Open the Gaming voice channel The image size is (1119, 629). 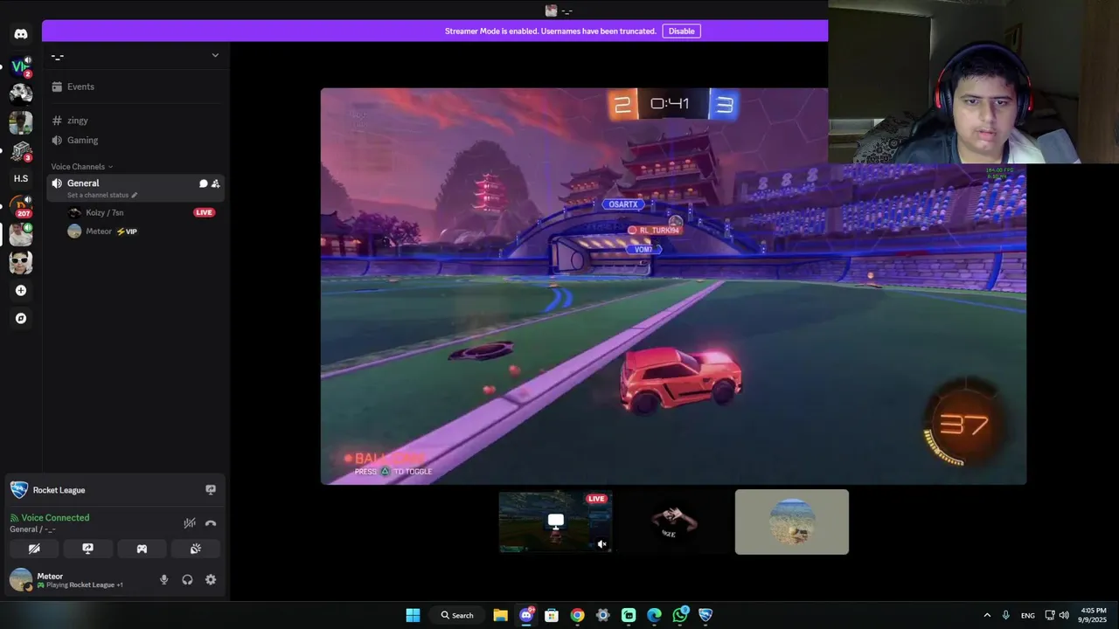136,140
